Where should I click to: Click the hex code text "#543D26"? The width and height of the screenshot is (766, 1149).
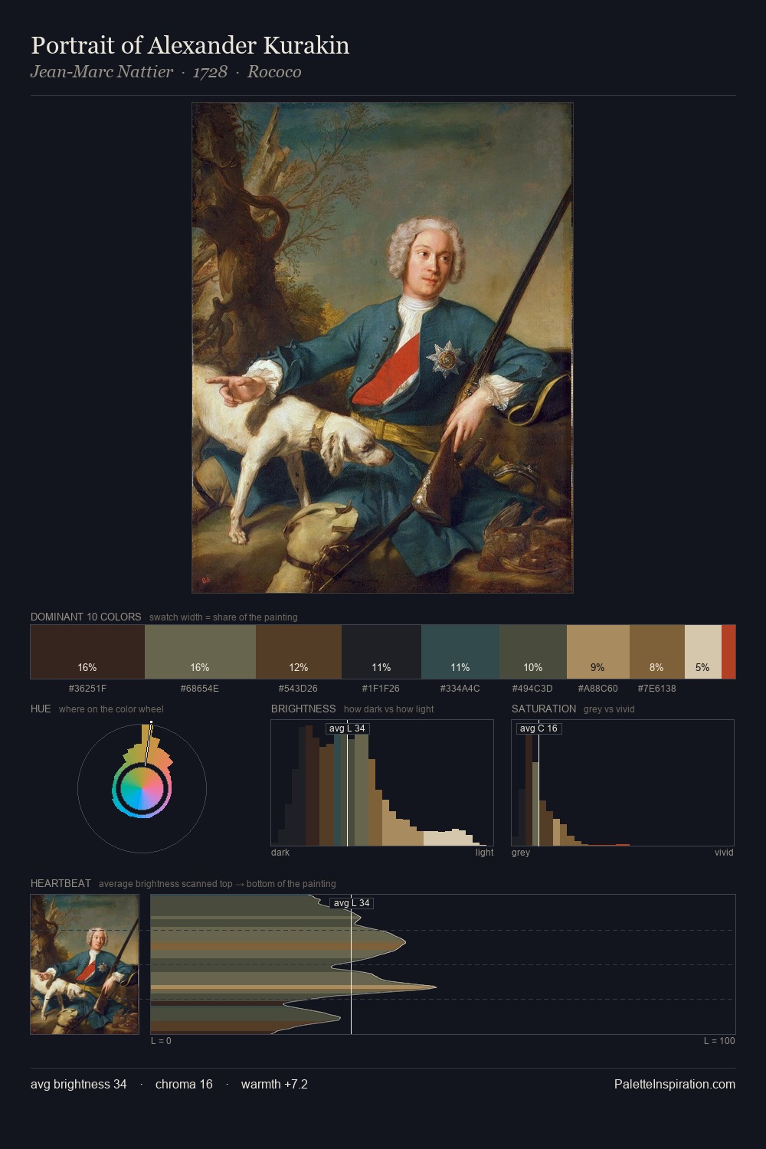pos(299,689)
